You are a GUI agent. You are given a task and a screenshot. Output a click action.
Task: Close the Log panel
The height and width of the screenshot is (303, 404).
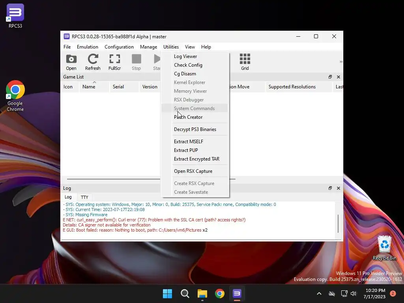(339, 188)
